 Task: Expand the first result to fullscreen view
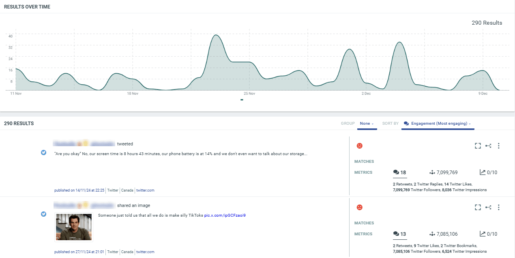pyautogui.click(x=478, y=145)
